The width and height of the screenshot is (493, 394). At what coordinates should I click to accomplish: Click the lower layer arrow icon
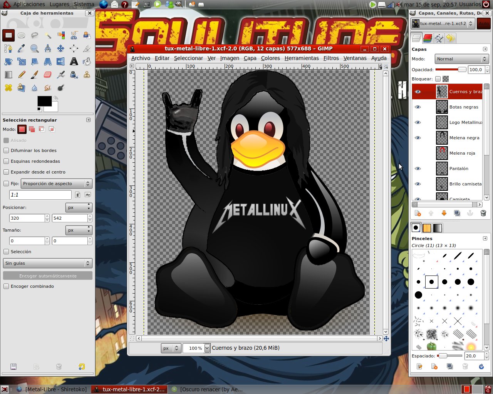(x=444, y=213)
